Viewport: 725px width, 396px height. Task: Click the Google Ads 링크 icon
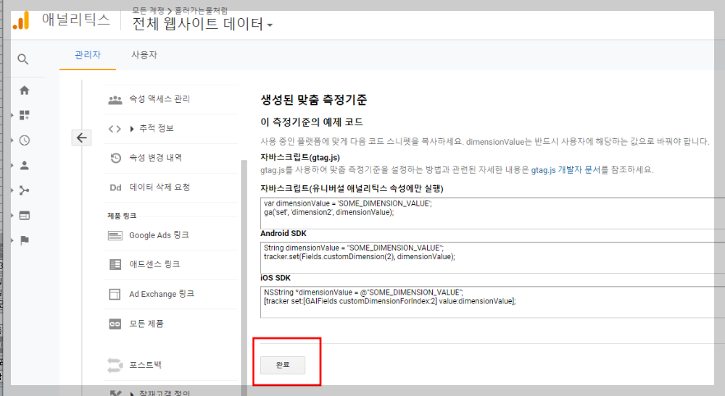pyautogui.click(x=115, y=236)
